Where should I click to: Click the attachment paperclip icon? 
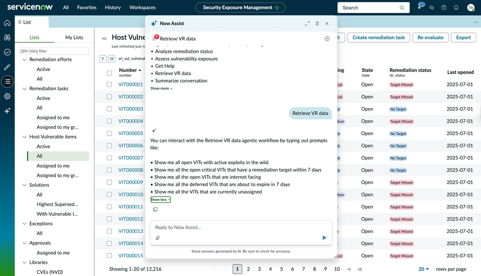(157, 238)
